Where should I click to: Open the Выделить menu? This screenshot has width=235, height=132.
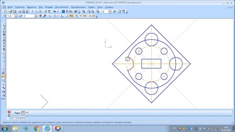pos(32,7)
